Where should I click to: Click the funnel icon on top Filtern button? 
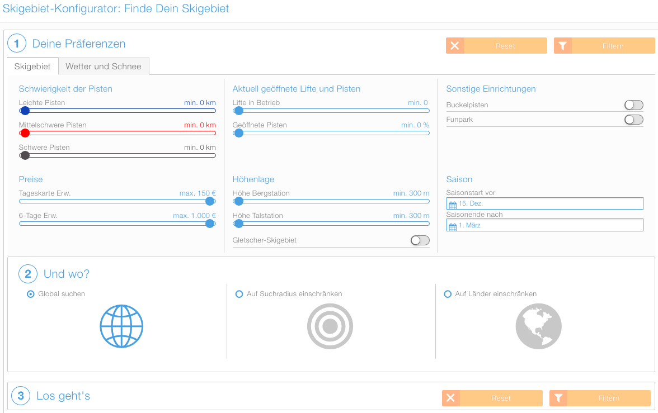click(562, 46)
